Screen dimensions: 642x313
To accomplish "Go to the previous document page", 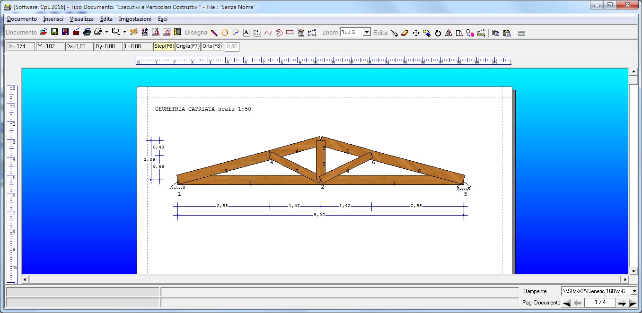I will [x=578, y=303].
